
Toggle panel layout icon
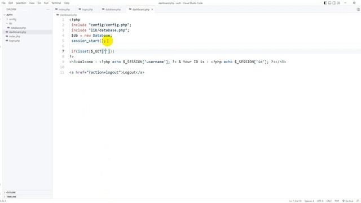pyautogui.click(x=329, y=3)
